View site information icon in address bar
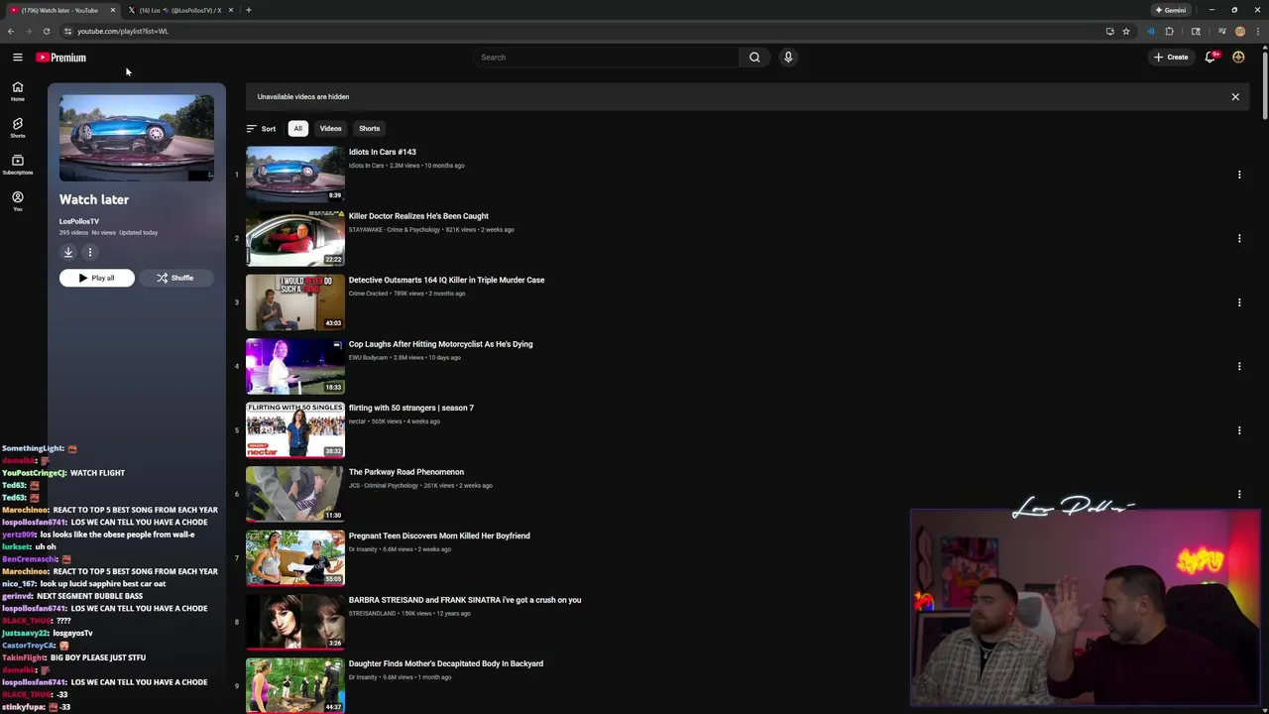1269x714 pixels. coord(67,31)
